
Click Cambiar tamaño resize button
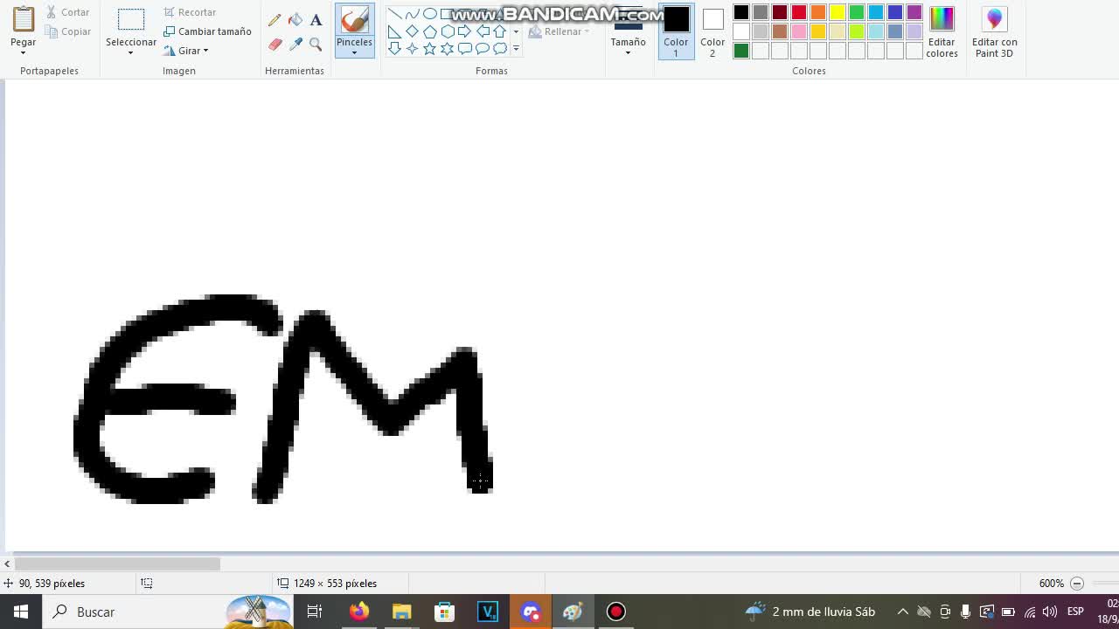click(x=207, y=31)
